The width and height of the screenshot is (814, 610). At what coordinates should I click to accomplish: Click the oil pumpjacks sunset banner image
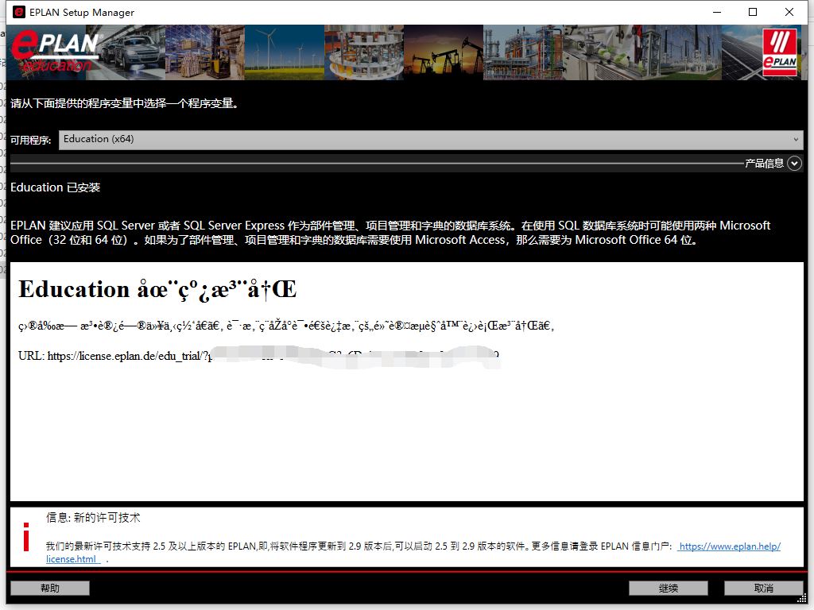[x=444, y=52]
